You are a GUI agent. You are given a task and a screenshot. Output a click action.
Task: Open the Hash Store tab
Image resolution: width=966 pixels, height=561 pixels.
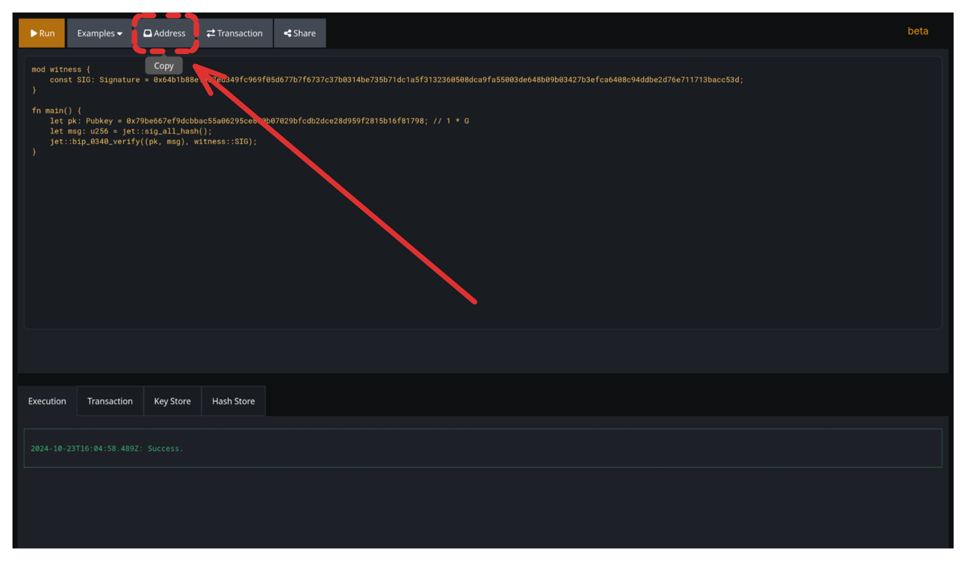(x=233, y=401)
